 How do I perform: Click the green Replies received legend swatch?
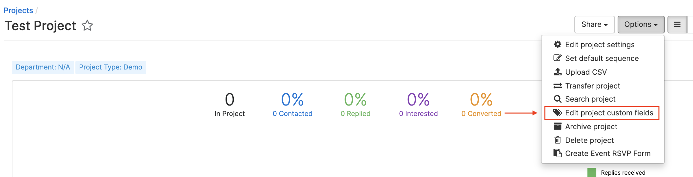(x=592, y=172)
